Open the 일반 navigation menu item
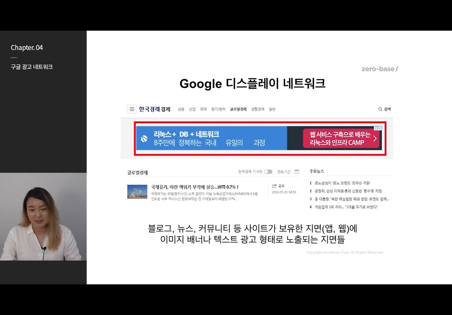 pyautogui.click(x=272, y=109)
